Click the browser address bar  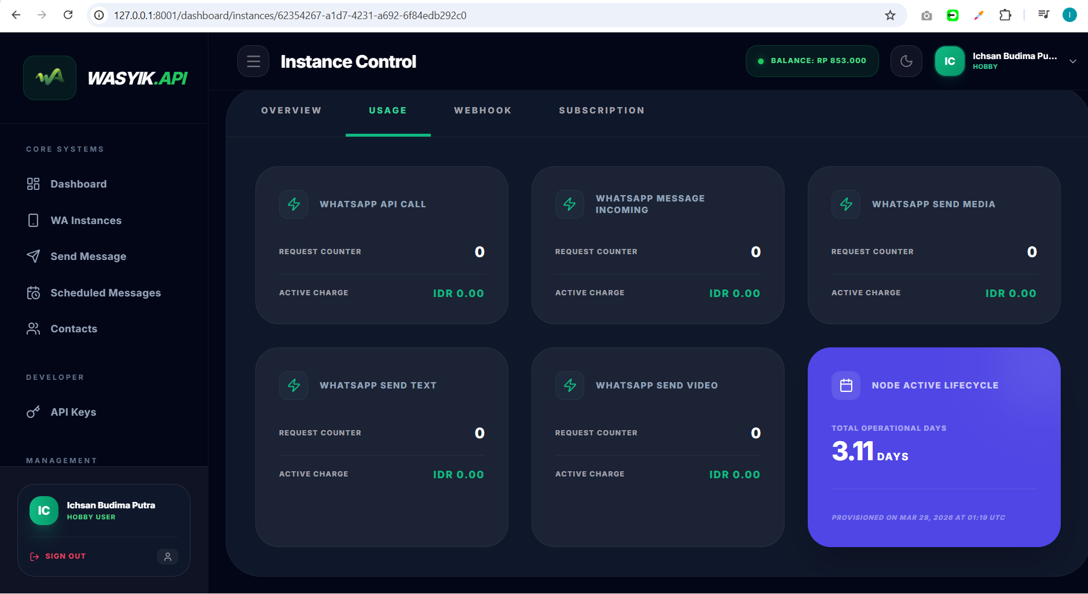[x=463, y=16]
